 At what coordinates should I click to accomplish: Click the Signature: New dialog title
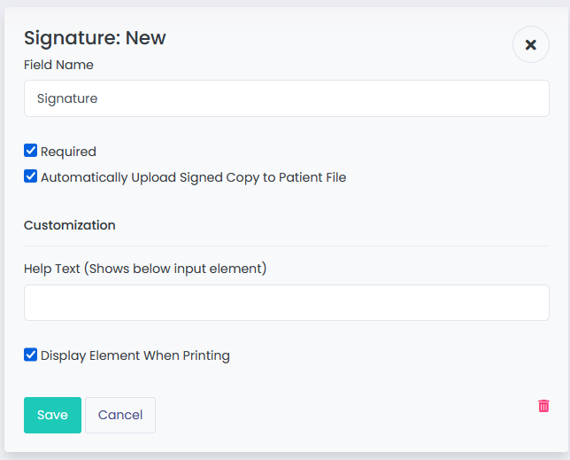tap(95, 38)
